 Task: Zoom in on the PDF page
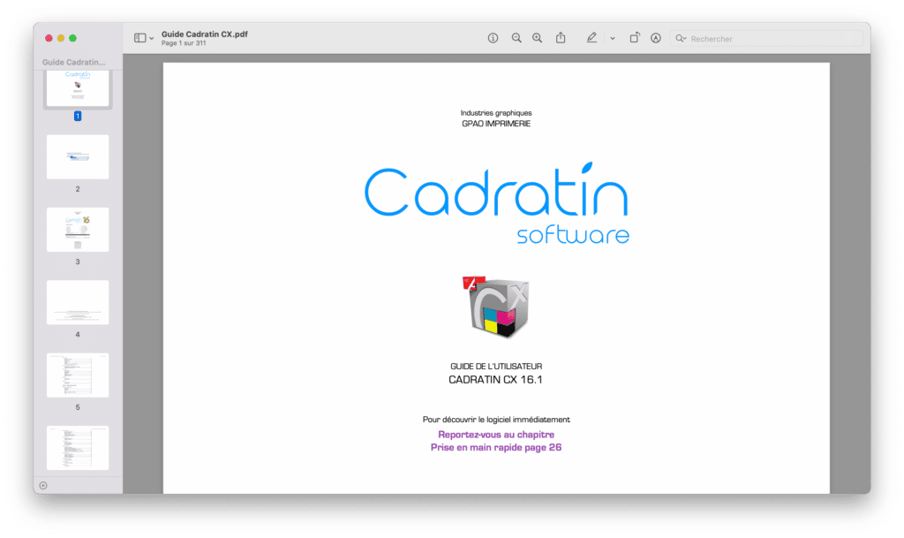tap(537, 38)
